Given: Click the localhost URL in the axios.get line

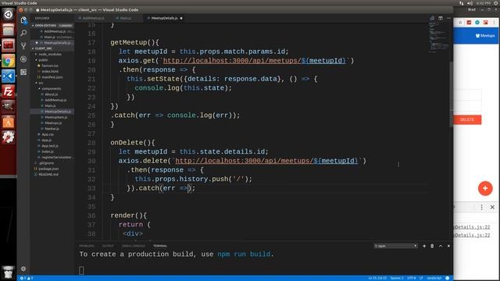Looking at the screenshot, I should (255, 61).
